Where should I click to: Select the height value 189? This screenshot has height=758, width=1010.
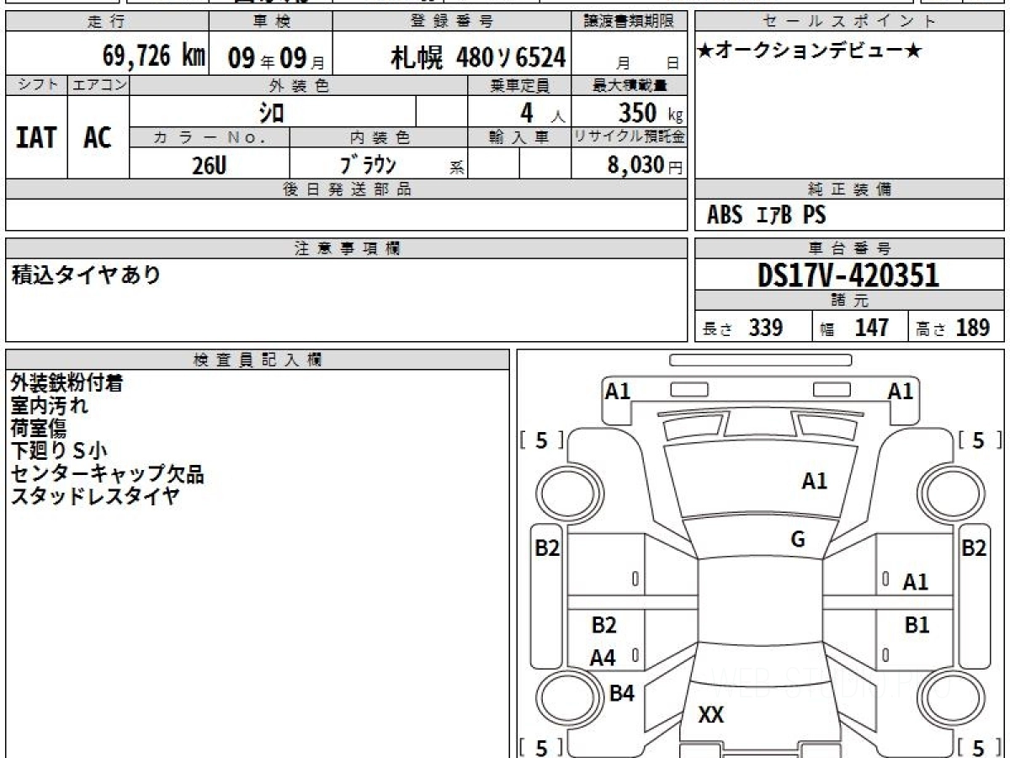point(972,328)
